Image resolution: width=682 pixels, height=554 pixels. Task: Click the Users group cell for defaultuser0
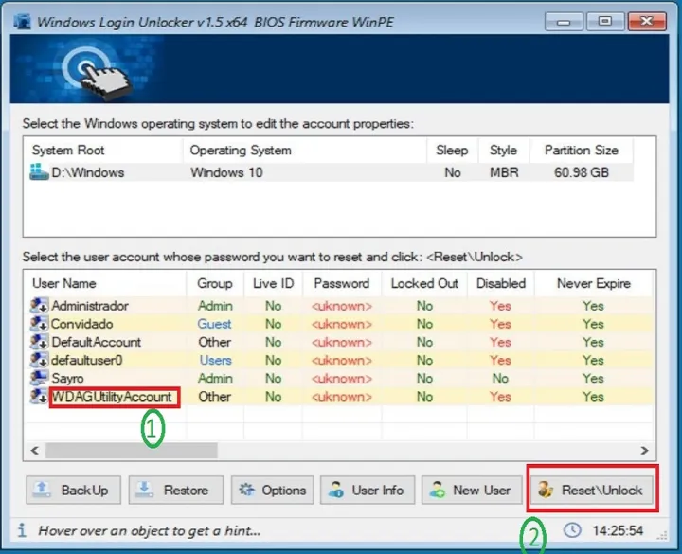[x=215, y=361]
